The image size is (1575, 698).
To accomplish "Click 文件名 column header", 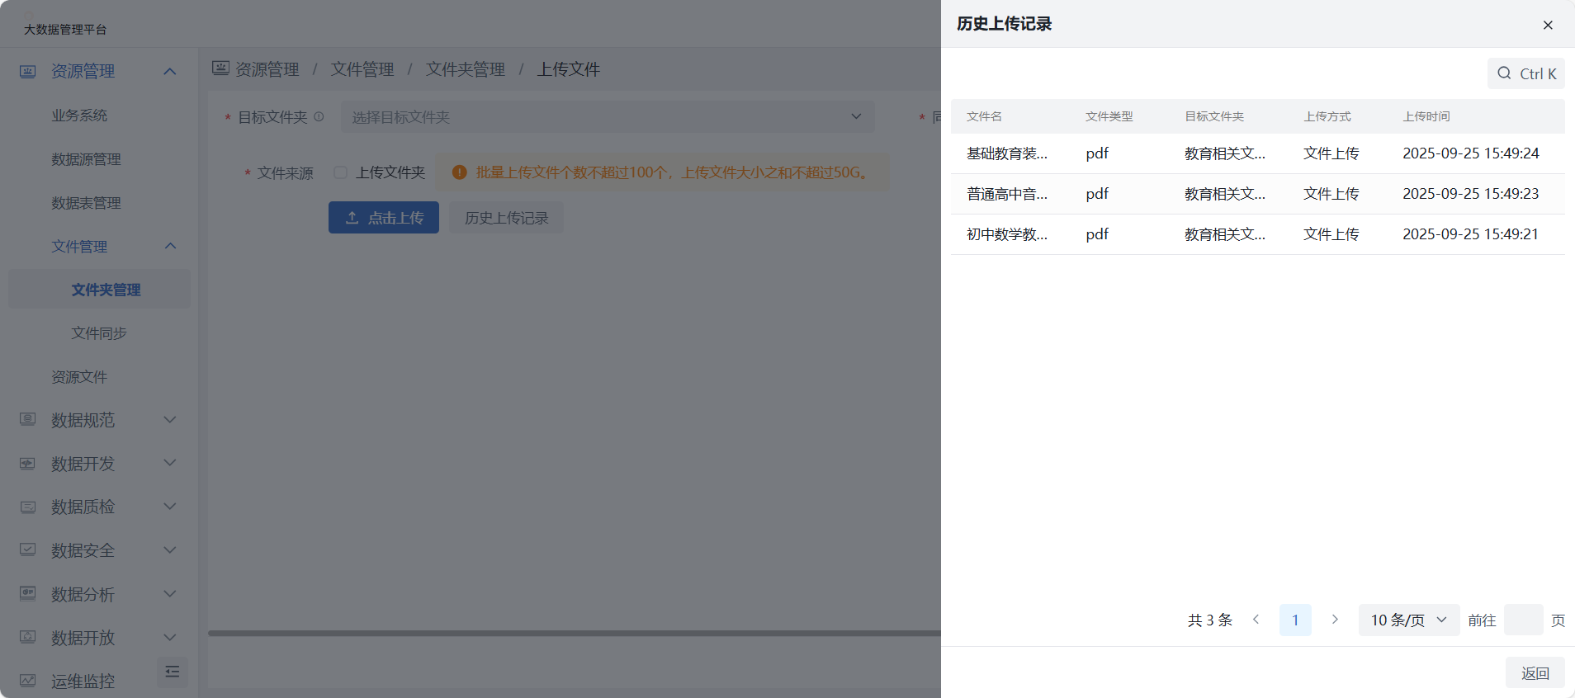I will (x=984, y=116).
